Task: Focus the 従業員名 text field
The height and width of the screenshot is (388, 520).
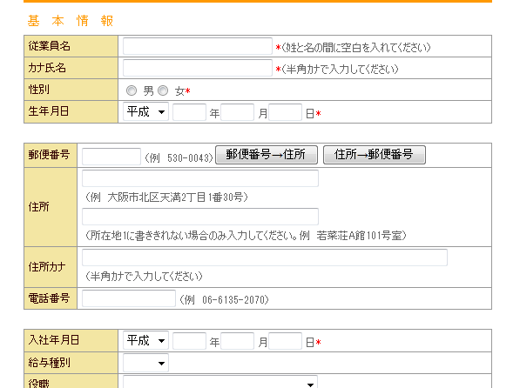Action: coord(198,46)
